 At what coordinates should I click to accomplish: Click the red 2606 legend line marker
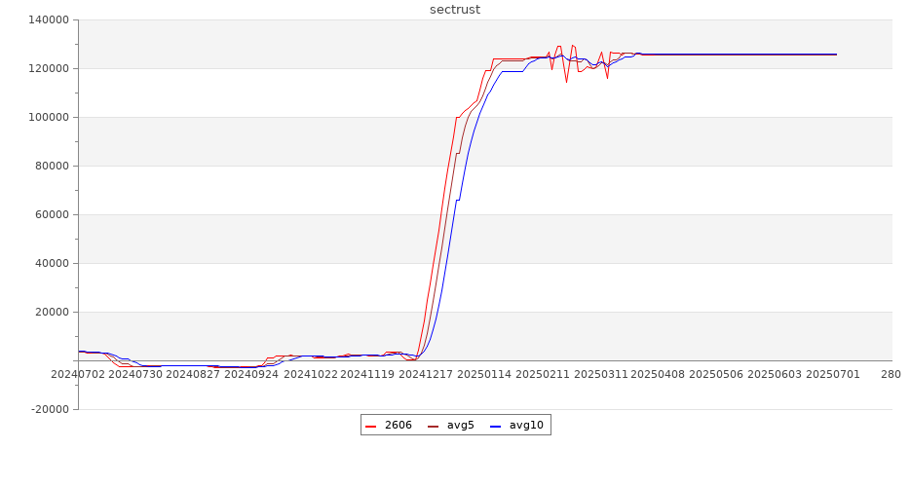(371, 426)
